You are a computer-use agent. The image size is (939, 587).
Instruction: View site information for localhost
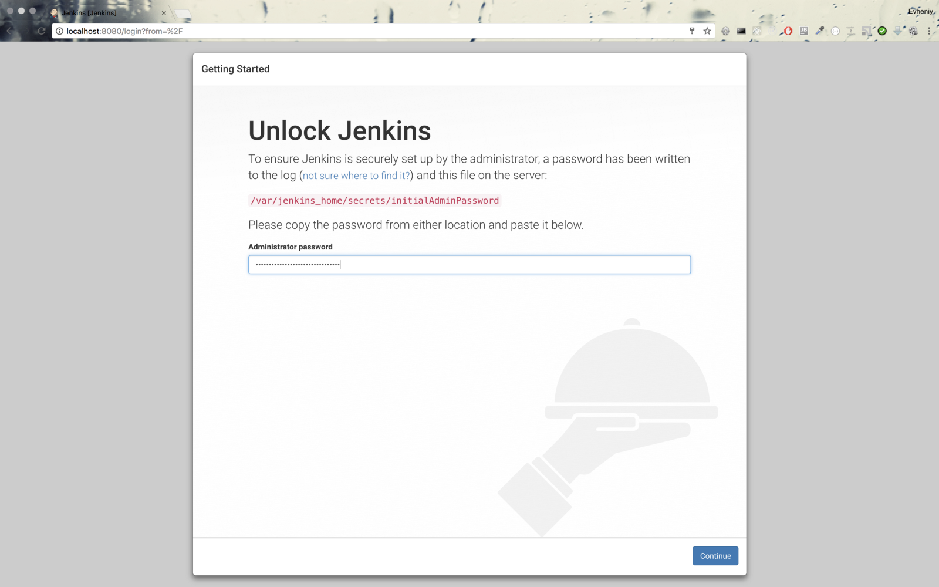point(59,31)
